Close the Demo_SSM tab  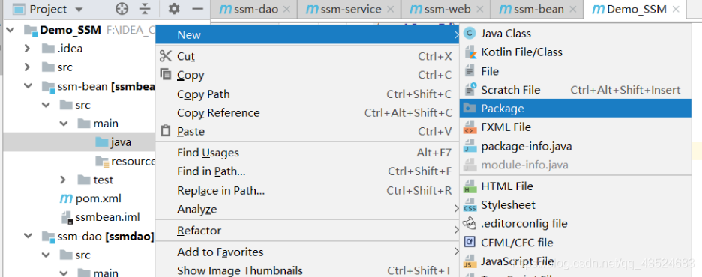click(676, 10)
